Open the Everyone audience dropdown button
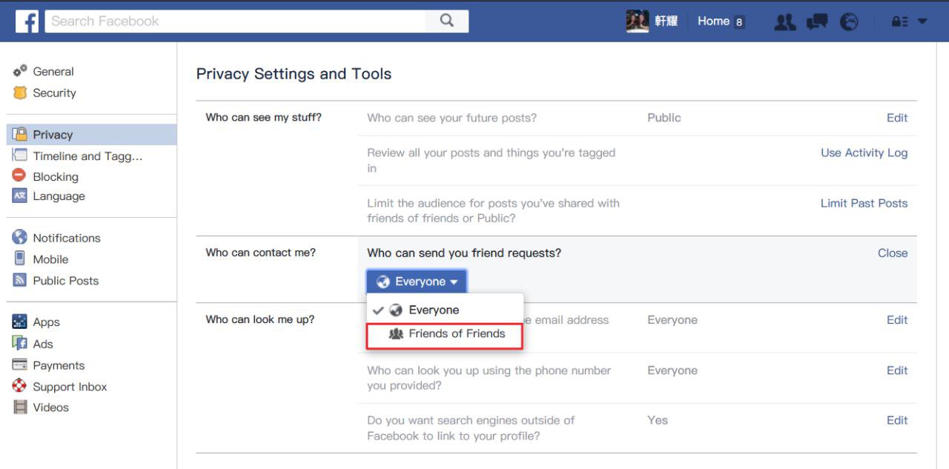Image resolution: width=949 pixels, height=469 pixels. [x=417, y=282]
